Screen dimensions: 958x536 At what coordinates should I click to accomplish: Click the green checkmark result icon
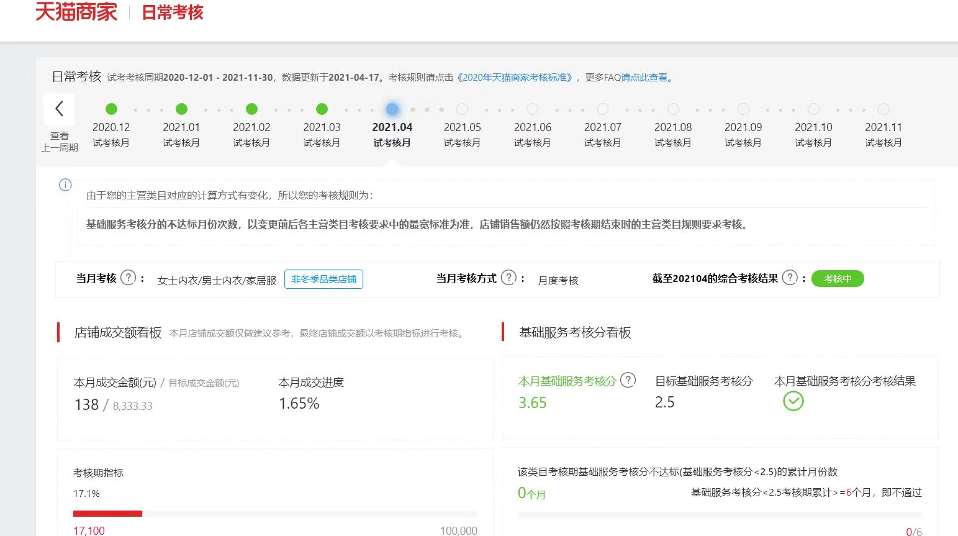click(x=793, y=401)
